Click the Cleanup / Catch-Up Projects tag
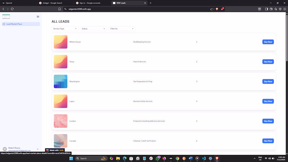 coord(145,141)
